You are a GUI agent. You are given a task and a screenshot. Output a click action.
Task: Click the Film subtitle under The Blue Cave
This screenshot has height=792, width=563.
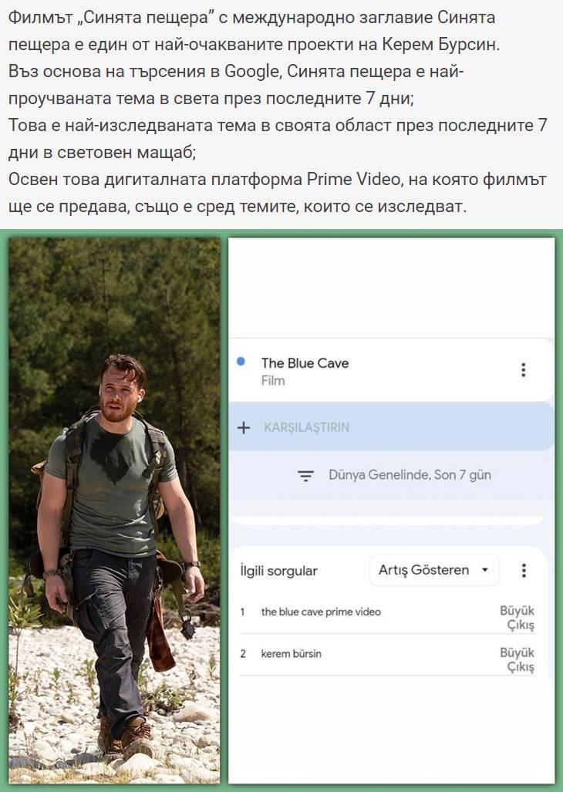coord(273,381)
